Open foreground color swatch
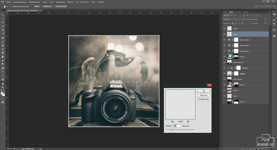The image size is (277, 150). coord(2,93)
